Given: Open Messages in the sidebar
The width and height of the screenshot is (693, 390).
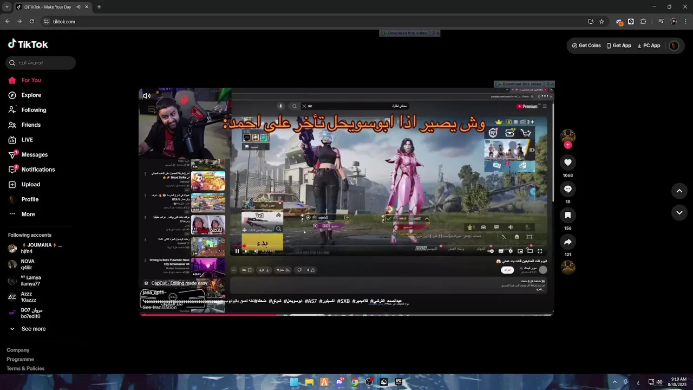Looking at the screenshot, I should point(28,155).
